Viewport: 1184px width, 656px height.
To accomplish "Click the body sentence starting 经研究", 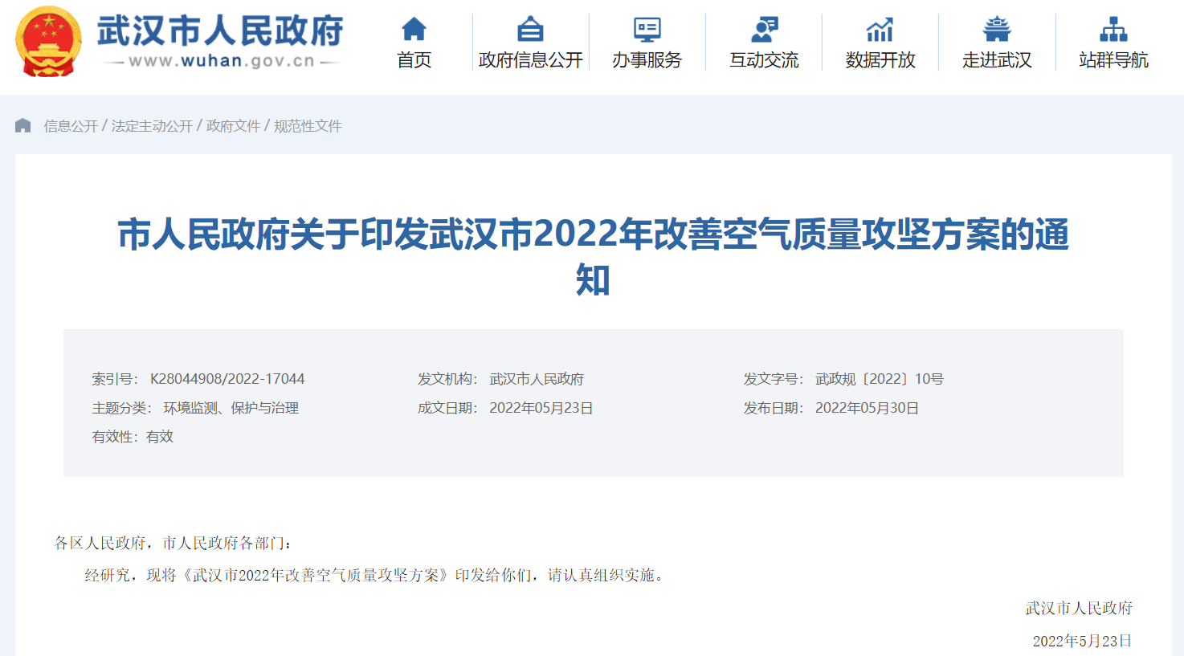I will pos(377,576).
